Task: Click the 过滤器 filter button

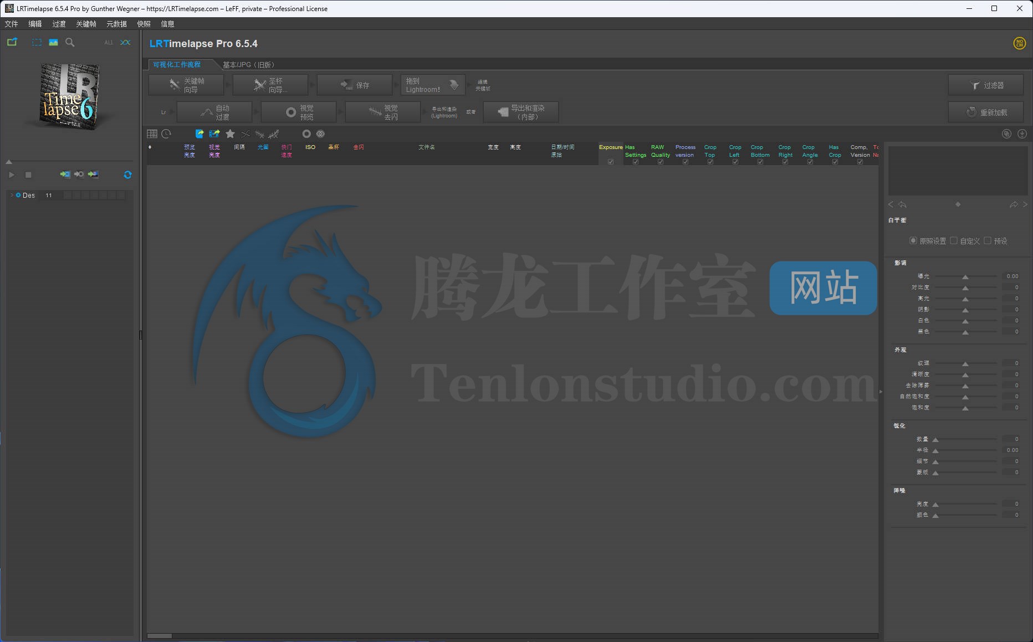Action: tap(986, 85)
